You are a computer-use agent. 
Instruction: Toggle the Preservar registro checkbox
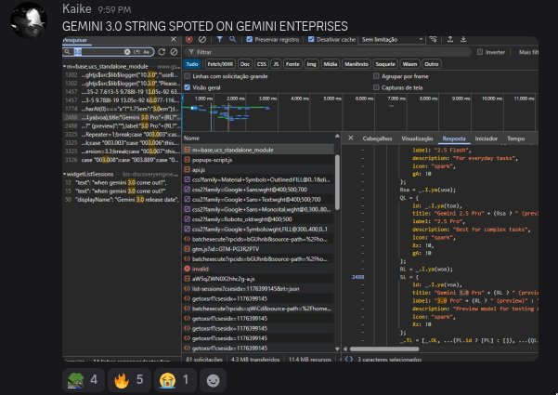click(250, 40)
